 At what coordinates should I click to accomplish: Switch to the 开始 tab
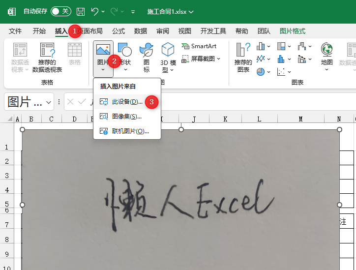coord(39,31)
